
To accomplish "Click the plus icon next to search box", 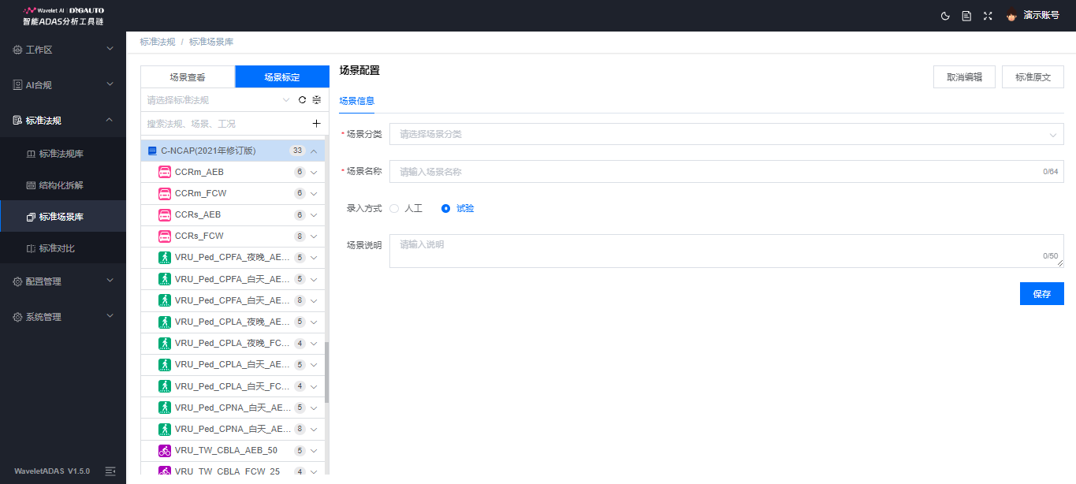I will coord(316,124).
